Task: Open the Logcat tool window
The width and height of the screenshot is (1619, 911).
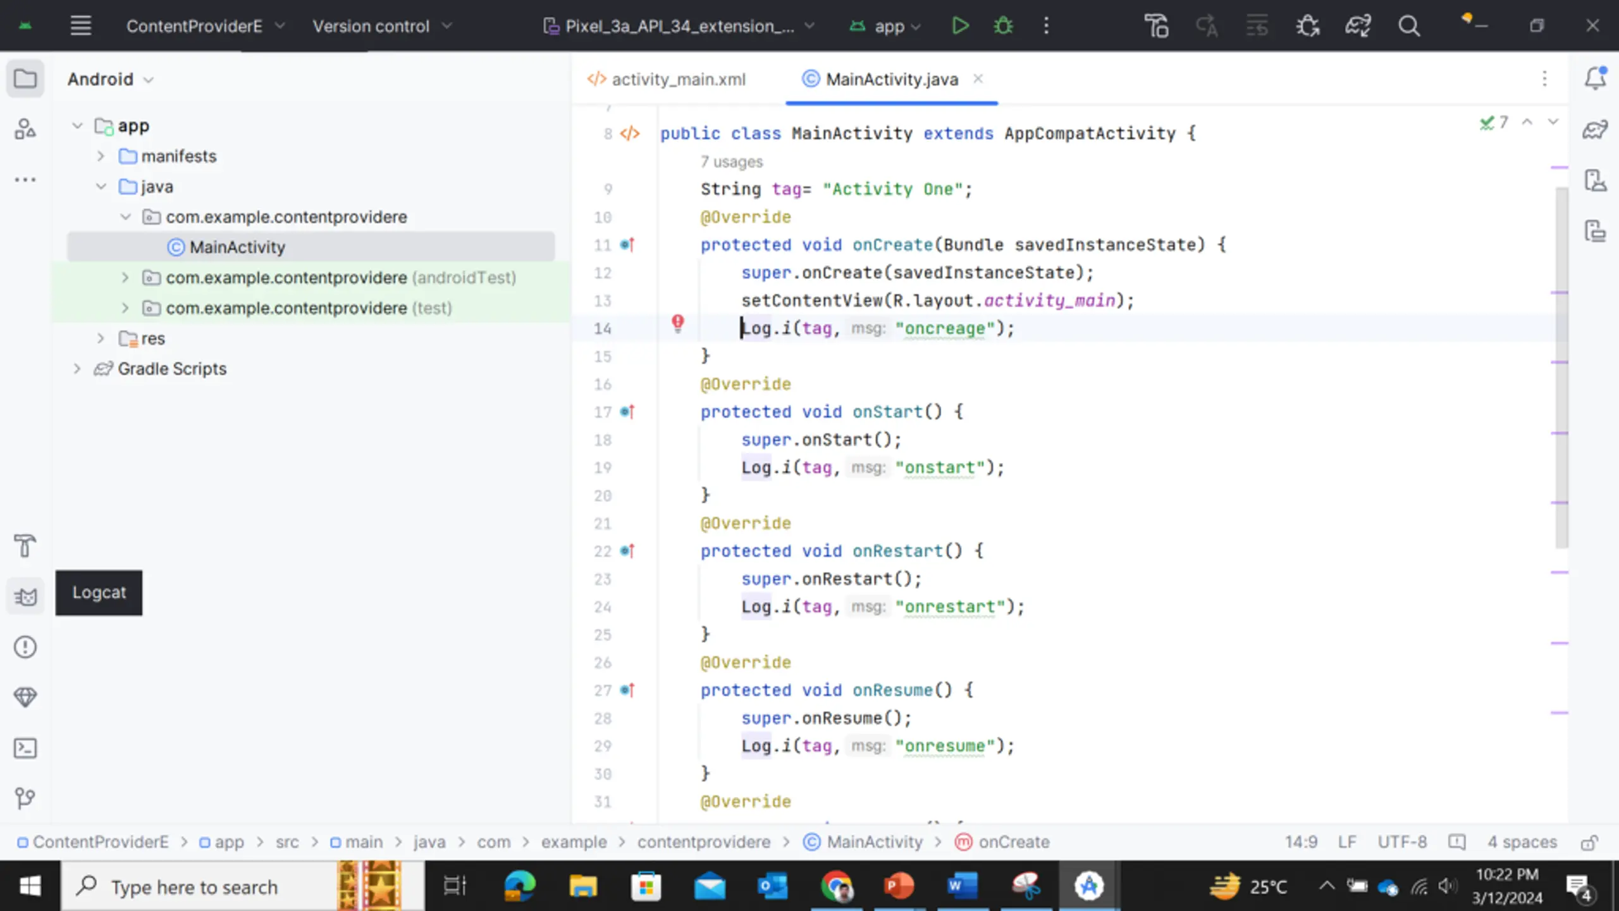Action: coord(25,596)
